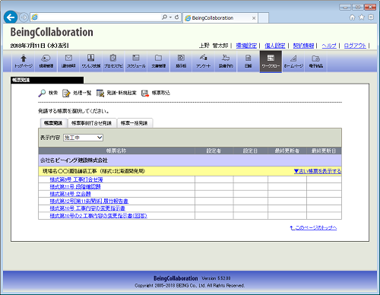Open 様式第14号 立会願 link
Screen dimensions: 380x295
pyautogui.click(x=70, y=194)
